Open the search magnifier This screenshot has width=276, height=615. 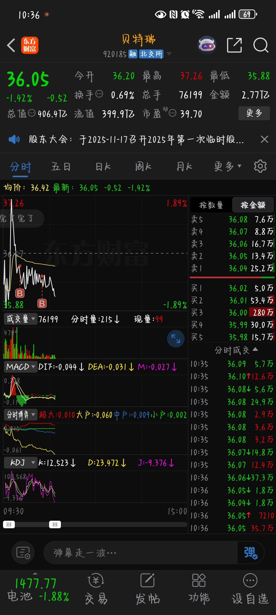[x=261, y=45]
